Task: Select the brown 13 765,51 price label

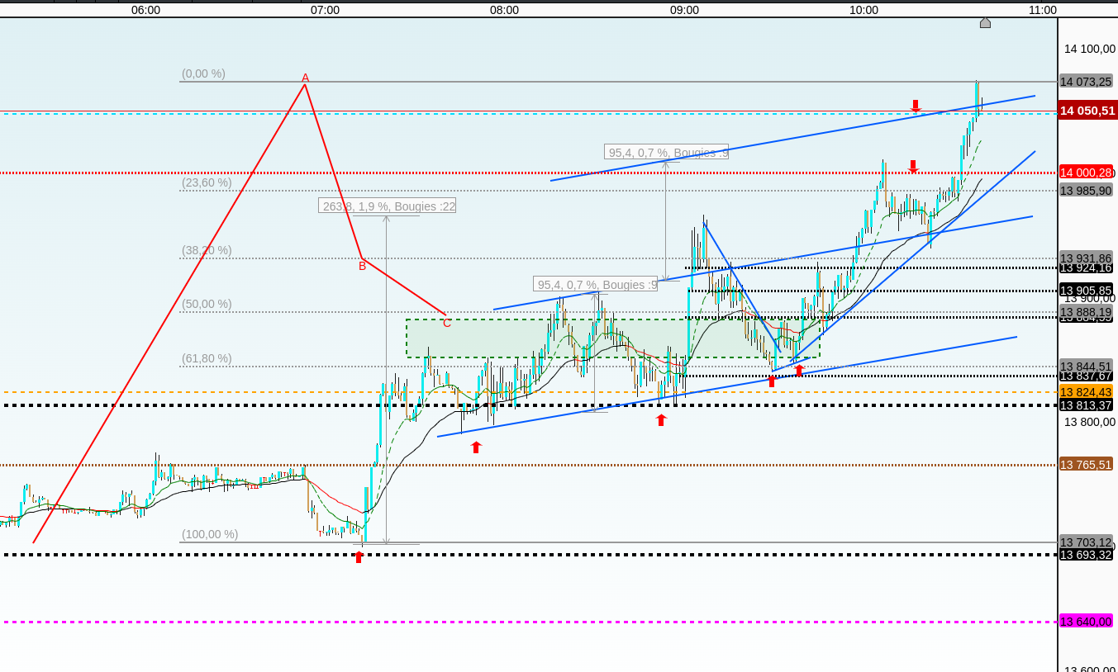Action: pos(1086,464)
